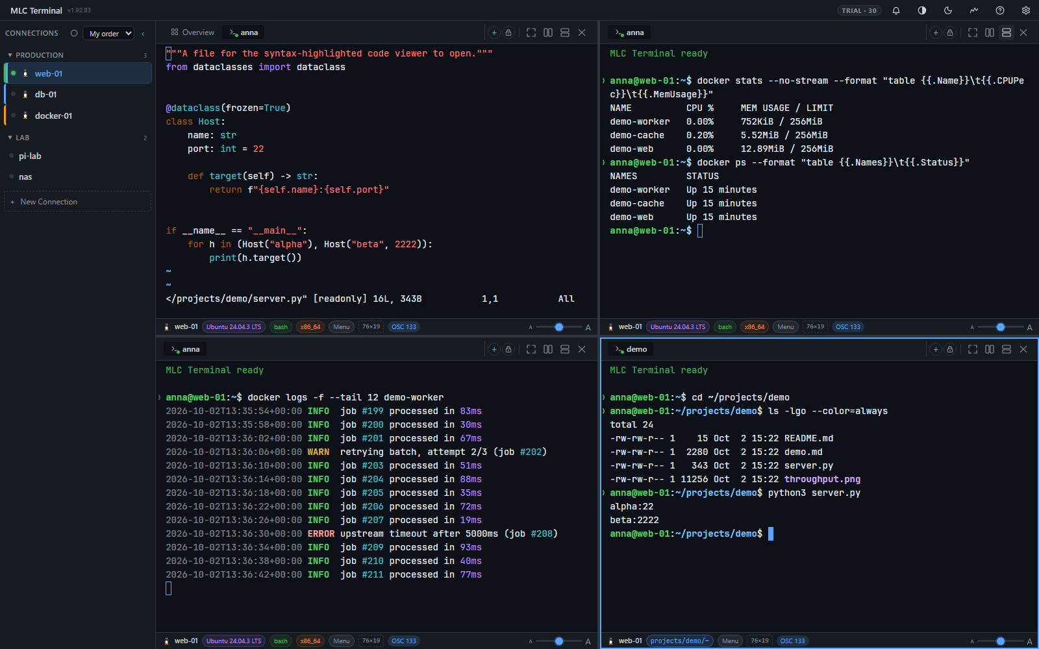
Task: Toggle lock in demo pane
Action: point(950,349)
